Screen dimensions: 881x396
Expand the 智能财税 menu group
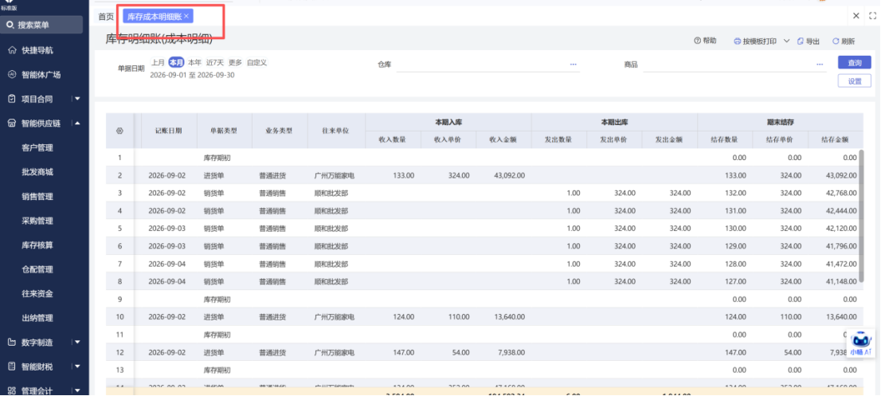pyautogui.click(x=77, y=367)
